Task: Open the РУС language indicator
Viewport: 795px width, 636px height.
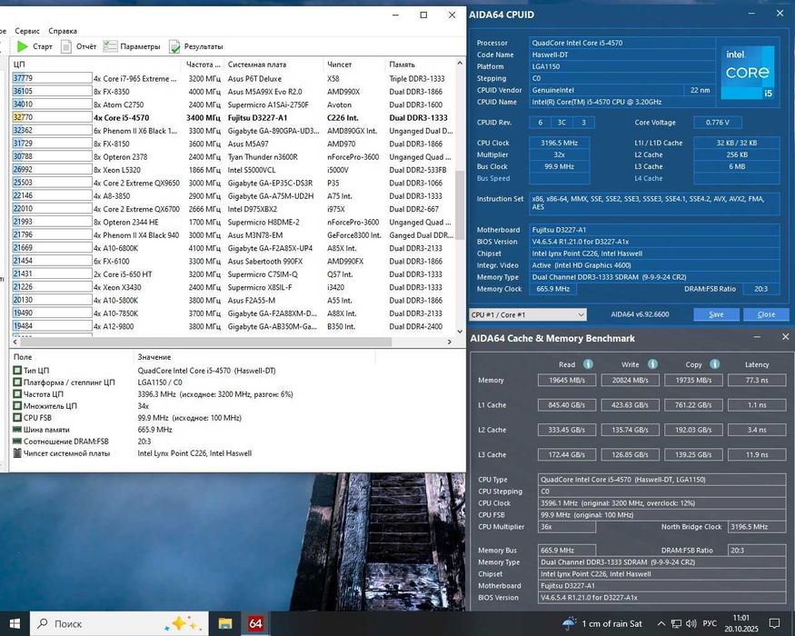Action: point(710,623)
